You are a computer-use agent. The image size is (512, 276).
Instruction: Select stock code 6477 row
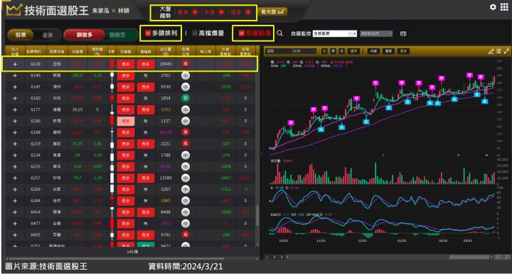131,223
